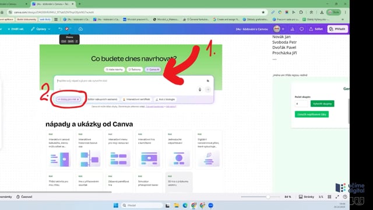Viewport: 373px width, 210px height.
Task: Open the 3D space exploration game card
Action: [x=179, y=182]
